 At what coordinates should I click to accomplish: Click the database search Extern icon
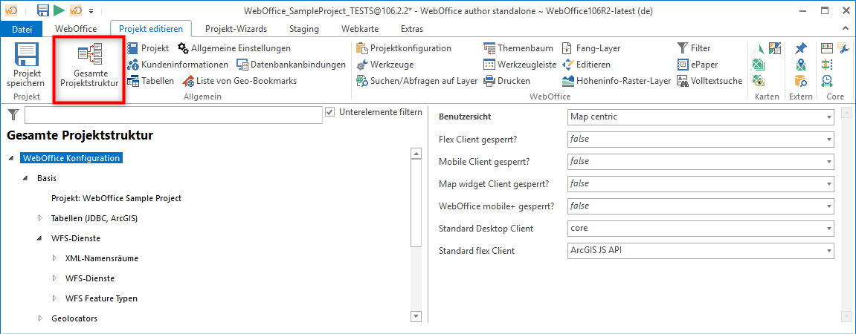click(x=801, y=81)
